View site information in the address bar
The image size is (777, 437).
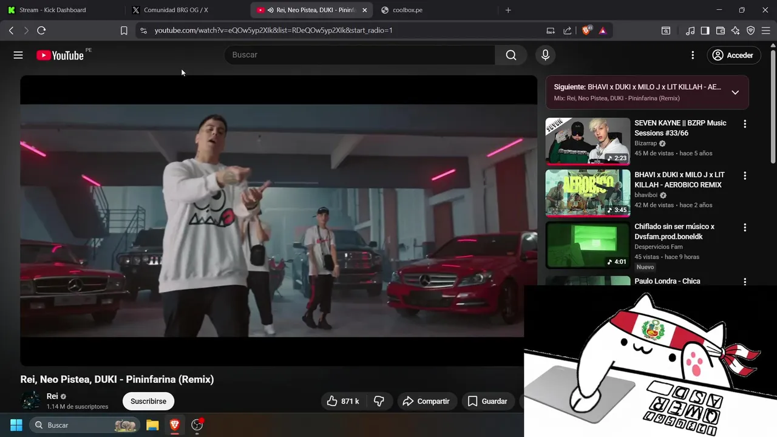143,30
